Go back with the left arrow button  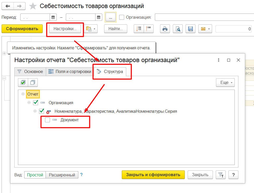[x=8, y=6]
